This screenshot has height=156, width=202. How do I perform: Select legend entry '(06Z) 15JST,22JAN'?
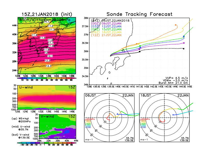[106, 29]
